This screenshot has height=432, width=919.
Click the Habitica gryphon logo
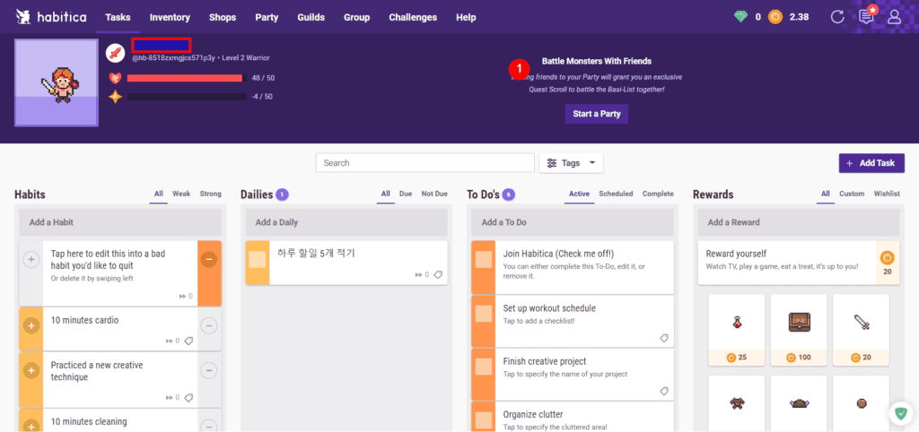24,17
